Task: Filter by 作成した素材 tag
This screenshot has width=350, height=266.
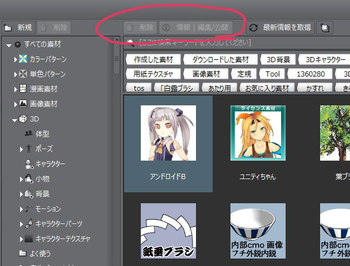Action: coord(153,59)
